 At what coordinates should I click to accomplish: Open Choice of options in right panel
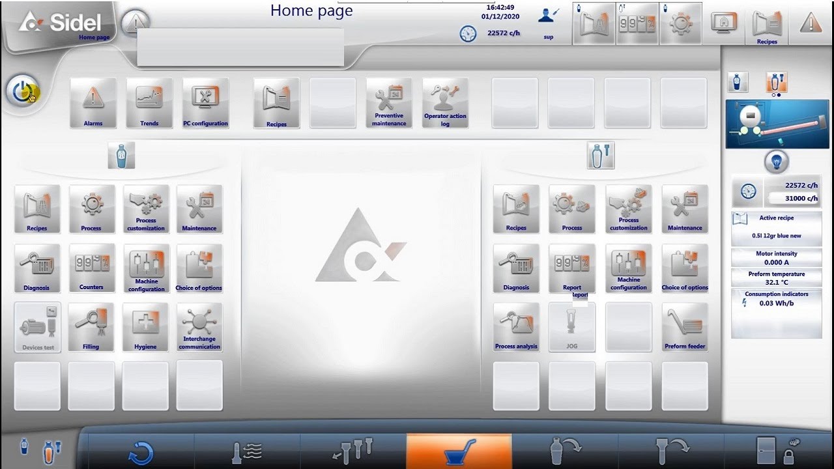pos(685,268)
